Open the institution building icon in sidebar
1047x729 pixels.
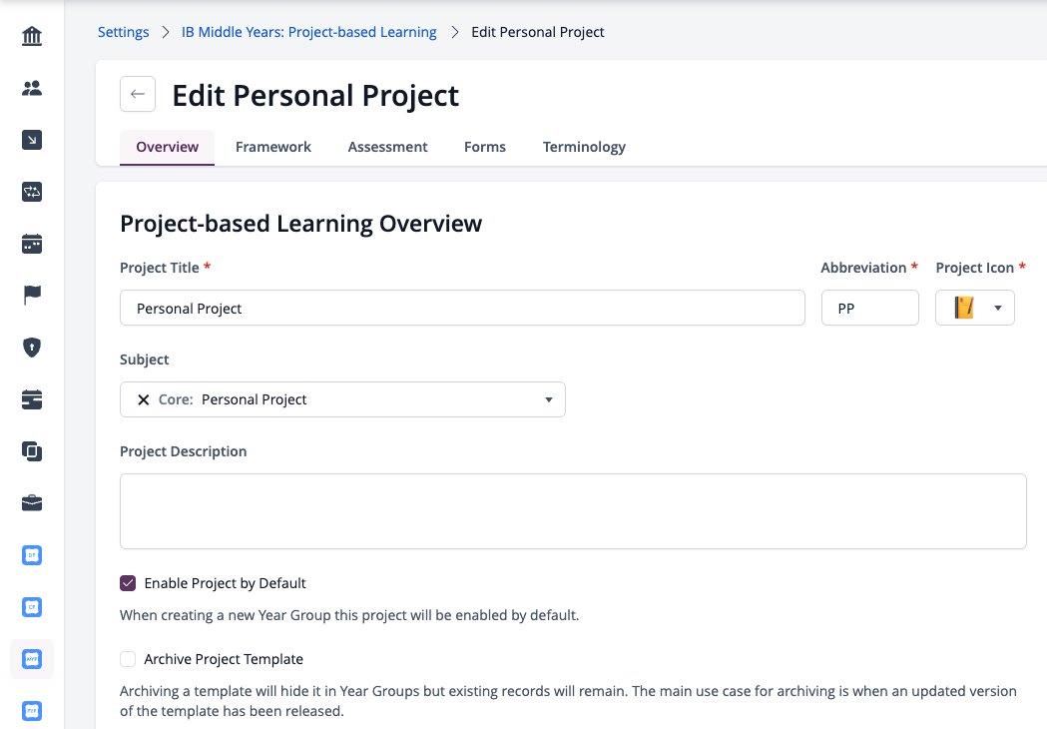(x=31, y=35)
